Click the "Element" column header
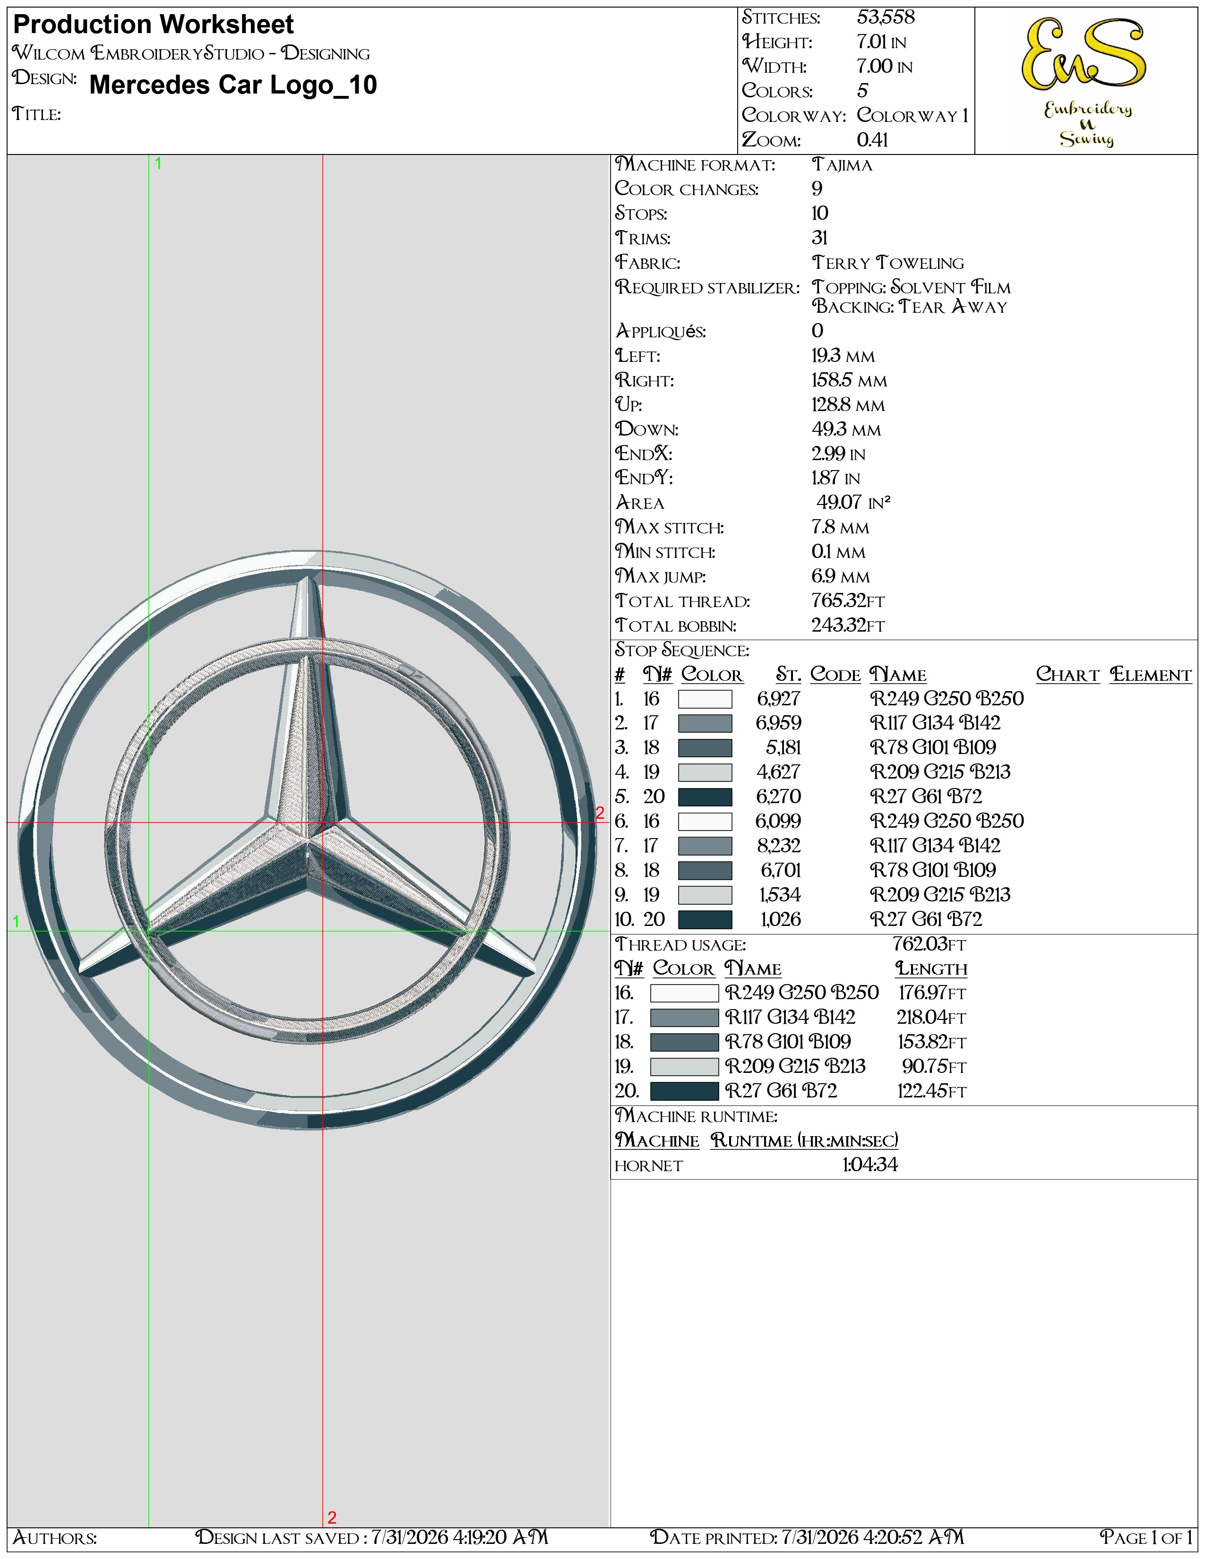This screenshot has height=1559, width=1205. point(1151,675)
